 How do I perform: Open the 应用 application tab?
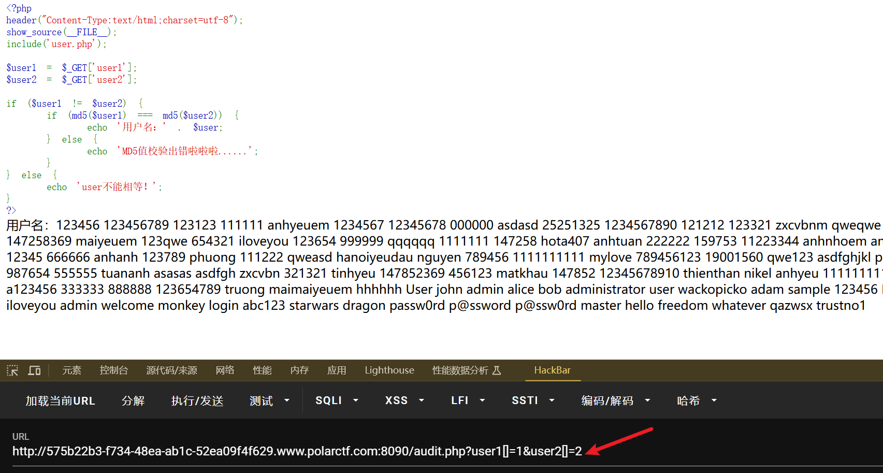(337, 370)
